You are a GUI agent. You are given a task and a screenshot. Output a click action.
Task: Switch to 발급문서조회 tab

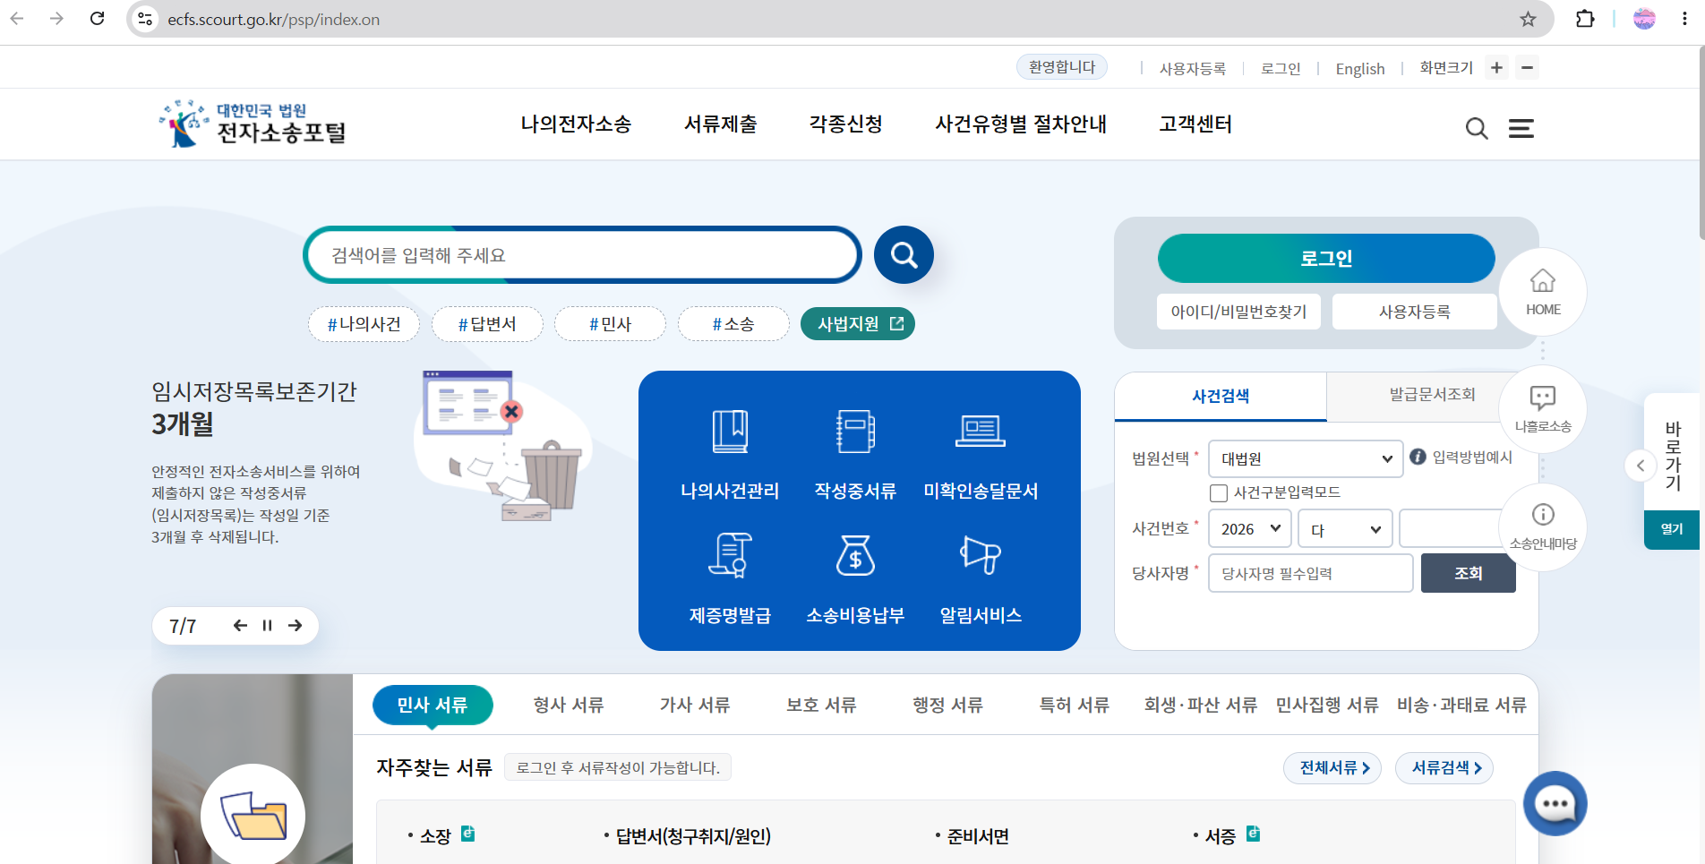(1432, 395)
